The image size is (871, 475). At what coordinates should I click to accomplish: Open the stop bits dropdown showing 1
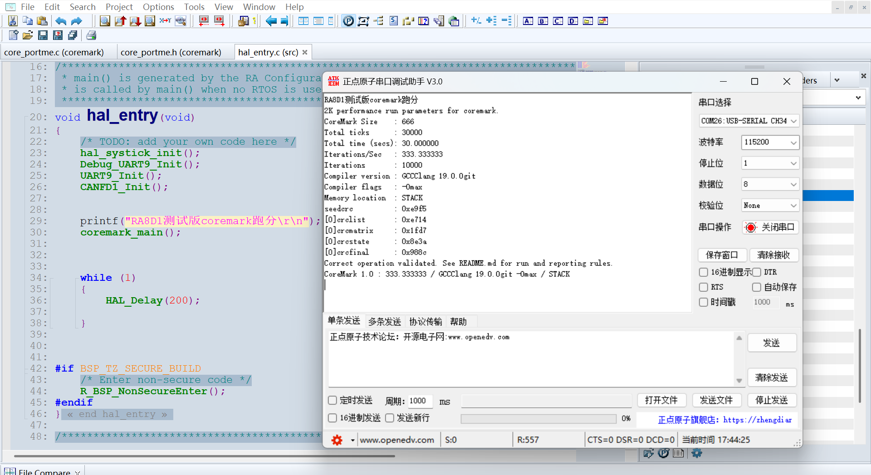pos(770,163)
